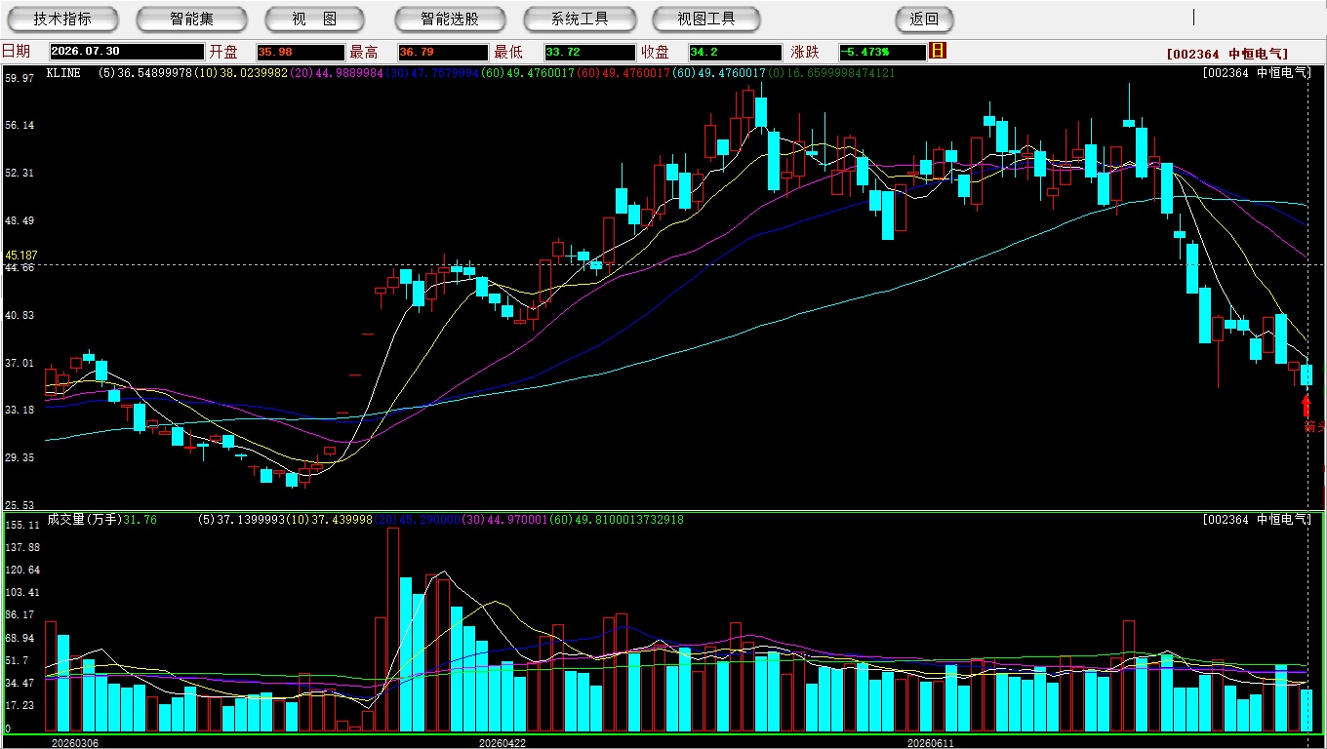
Task: Click the 返回 button
Action: (924, 19)
